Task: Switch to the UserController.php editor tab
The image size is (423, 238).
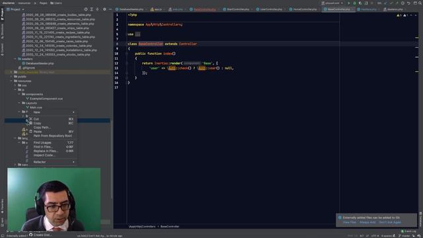Action: tap(271, 9)
